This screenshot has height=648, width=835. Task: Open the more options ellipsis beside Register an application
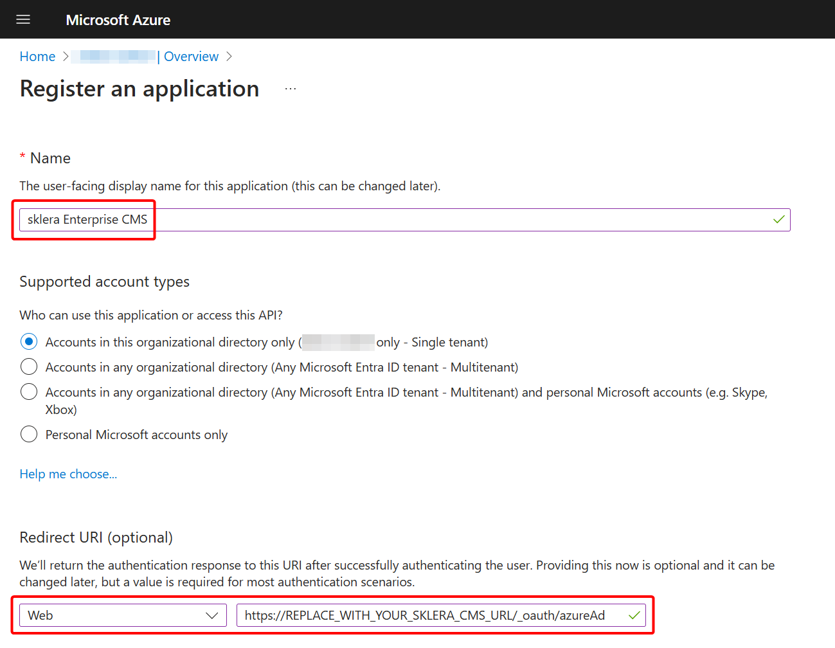pyautogui.click(x=291, y=89)
